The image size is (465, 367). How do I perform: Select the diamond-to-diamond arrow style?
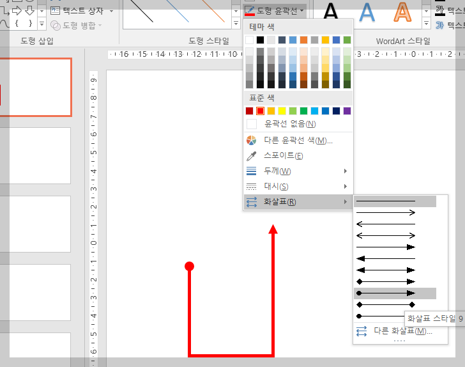pos(395,304)
